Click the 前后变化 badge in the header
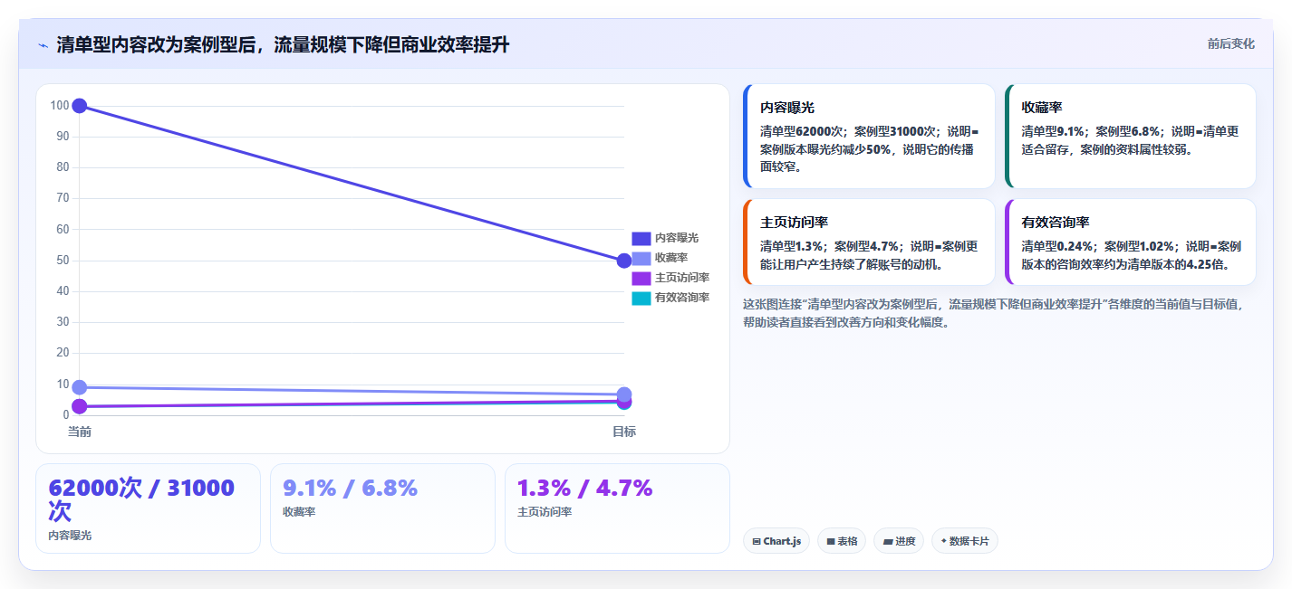This screenshot has height=589, width=1292. pos(1230,44)
